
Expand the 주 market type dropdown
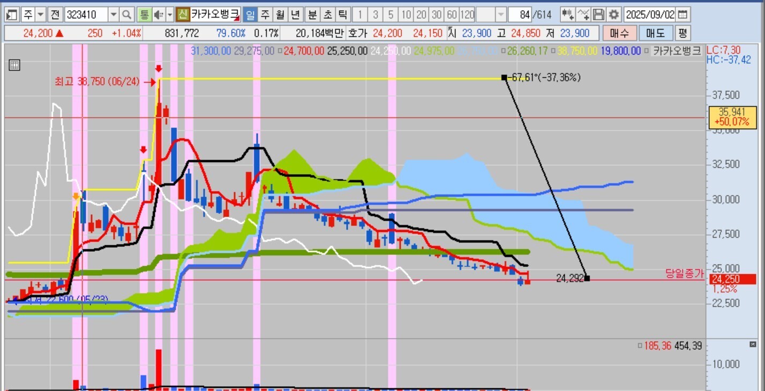click(x=41, y=14)
